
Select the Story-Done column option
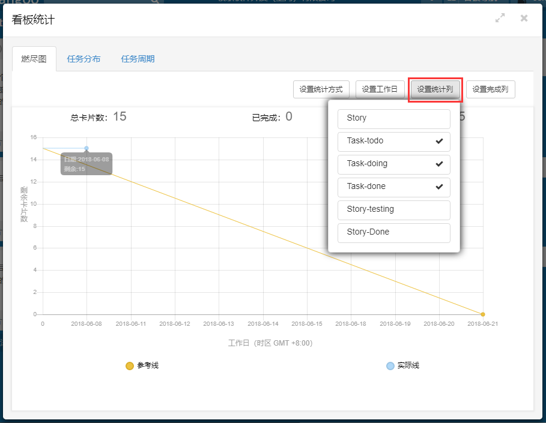[393, 232]
